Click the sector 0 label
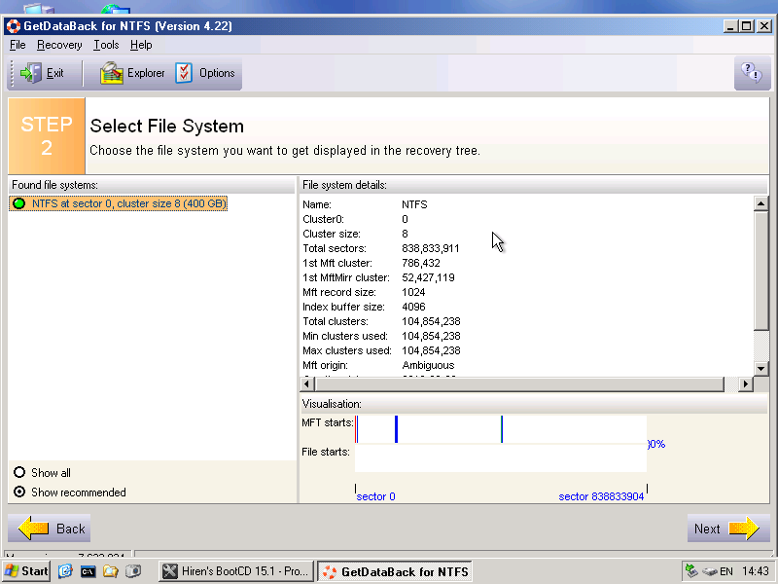 click(375, 496)
